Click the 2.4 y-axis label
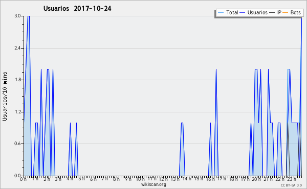 (17, 48)
